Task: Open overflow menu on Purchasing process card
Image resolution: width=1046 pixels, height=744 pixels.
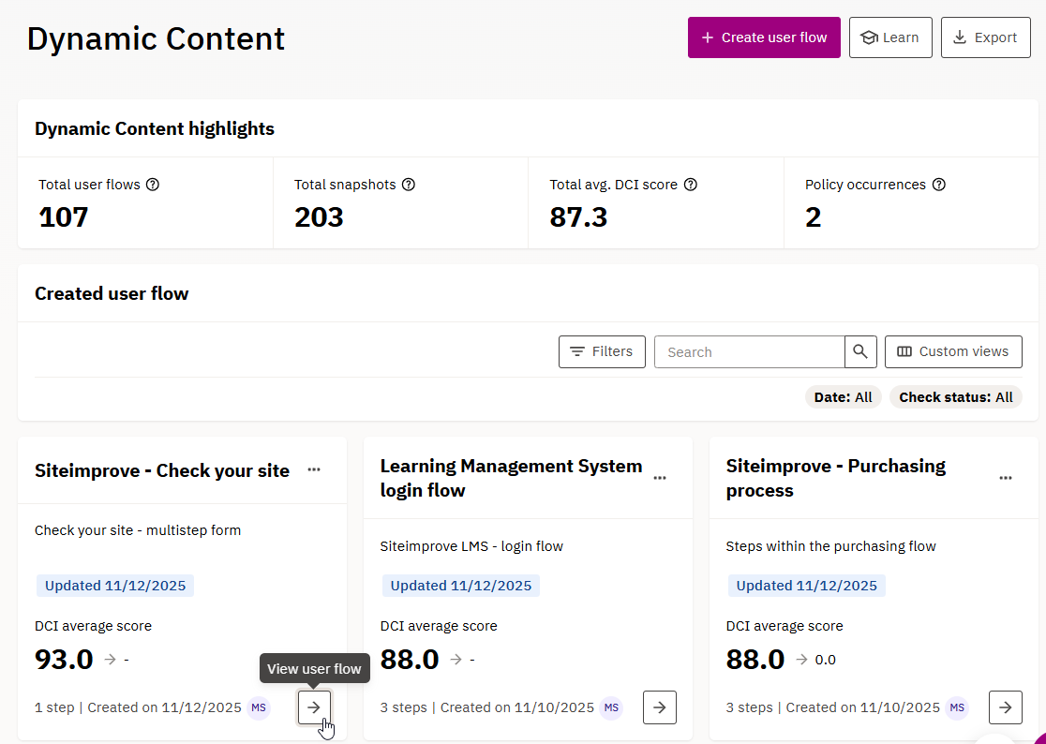Action: point(1006,478)
